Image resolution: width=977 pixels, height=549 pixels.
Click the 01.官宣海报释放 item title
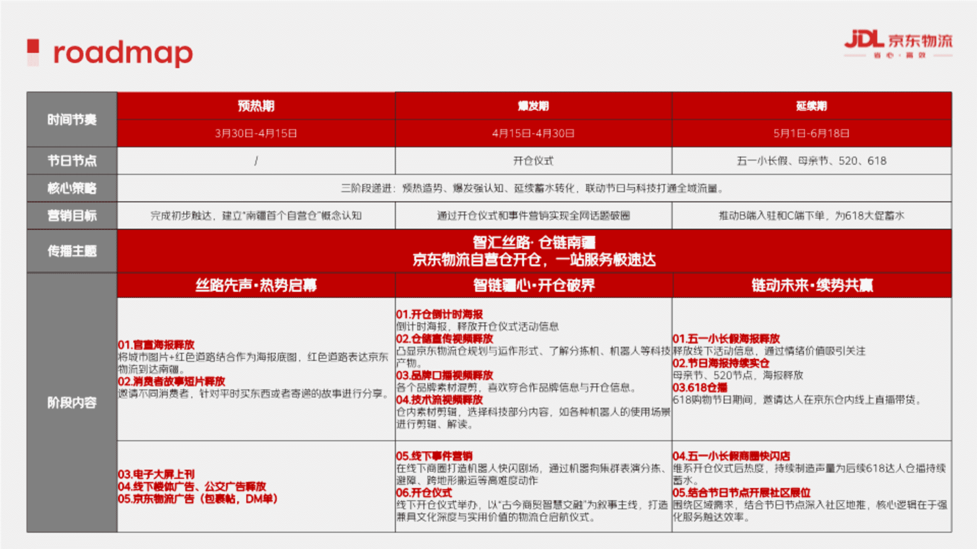[156, 345]
